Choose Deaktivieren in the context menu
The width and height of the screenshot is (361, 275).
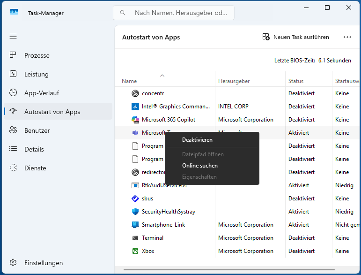(x=212, y=140)
